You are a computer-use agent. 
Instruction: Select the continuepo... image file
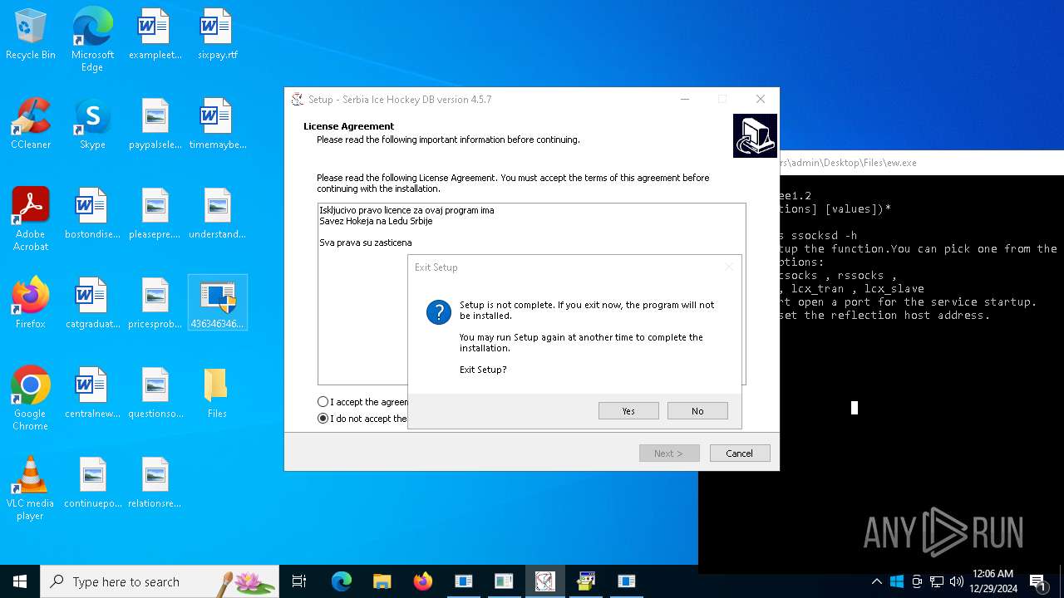point(92,483)
